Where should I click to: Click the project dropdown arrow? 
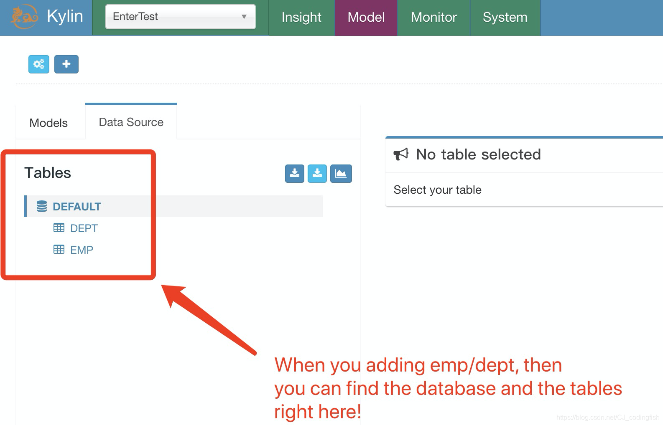(x=244, y=17)
